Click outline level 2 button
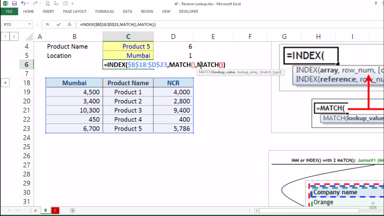Viewport: 384px width, 216px height. pos(14,37)
